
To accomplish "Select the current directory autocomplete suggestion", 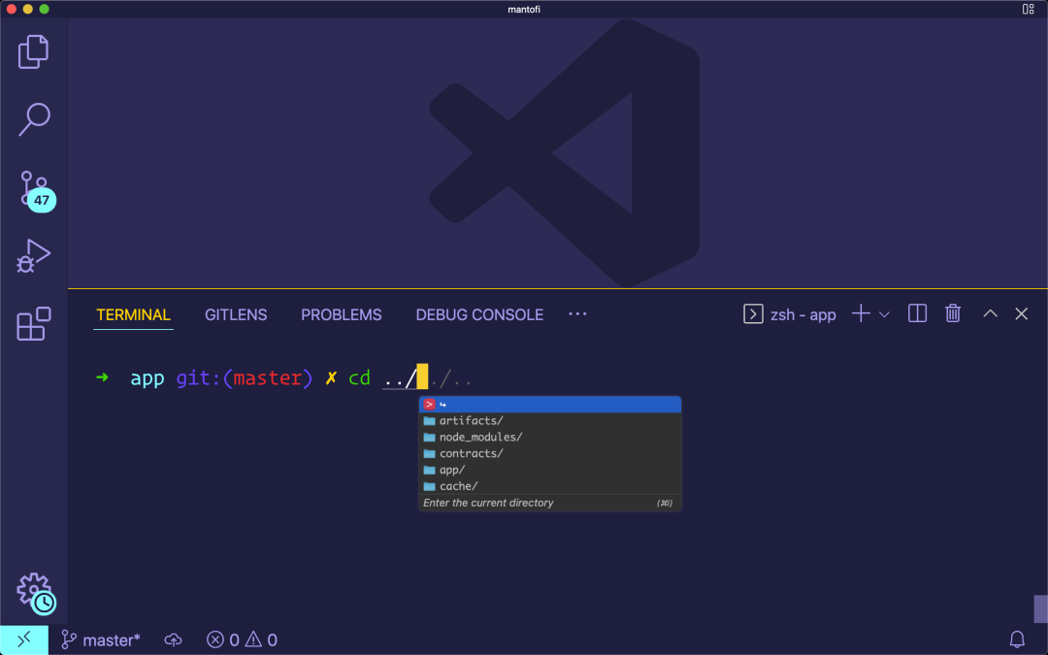I will pyautogui.click(x=549, y=405).
